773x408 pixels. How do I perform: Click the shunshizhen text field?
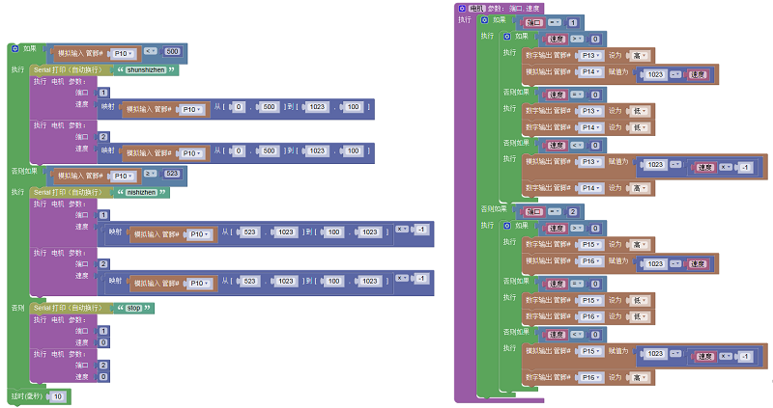click(x=146, y=70)
